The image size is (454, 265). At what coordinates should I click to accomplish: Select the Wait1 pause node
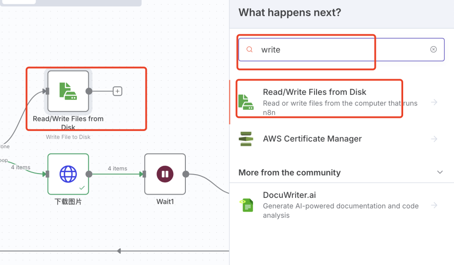pyautogui.click(x=165, y=174)
